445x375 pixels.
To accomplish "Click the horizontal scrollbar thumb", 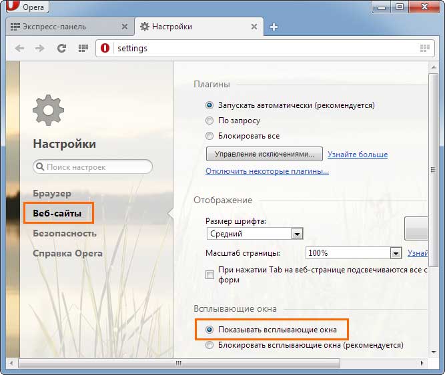I will coord(179,363).
